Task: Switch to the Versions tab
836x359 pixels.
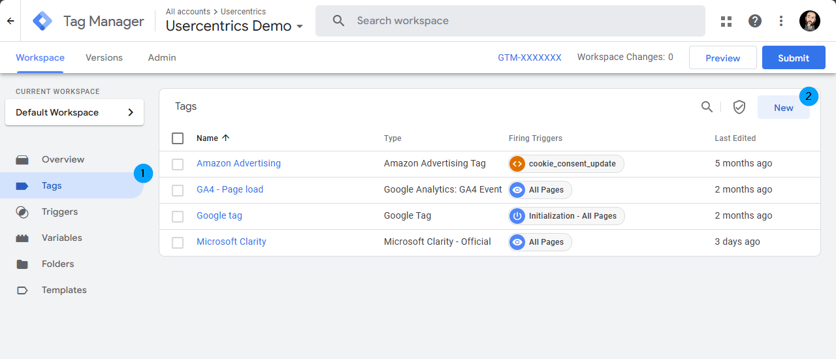Action: coord(104,57)
